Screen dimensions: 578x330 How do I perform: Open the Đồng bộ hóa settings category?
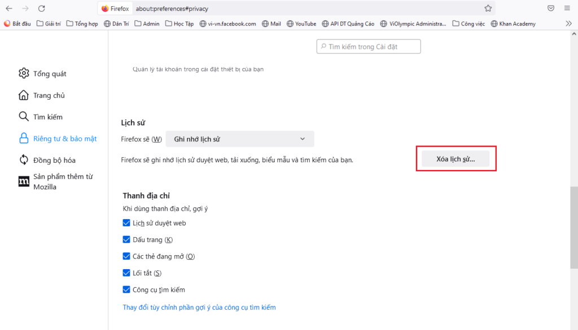[47, 160]
